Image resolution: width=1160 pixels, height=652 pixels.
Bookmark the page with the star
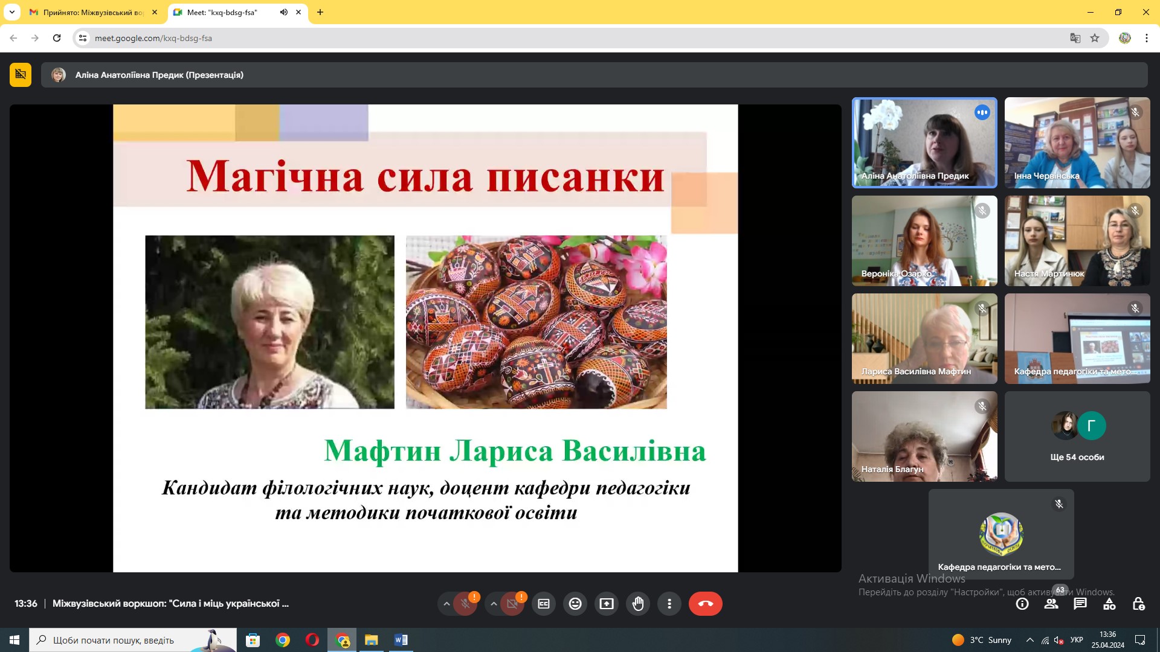(x=1095, y=37)
